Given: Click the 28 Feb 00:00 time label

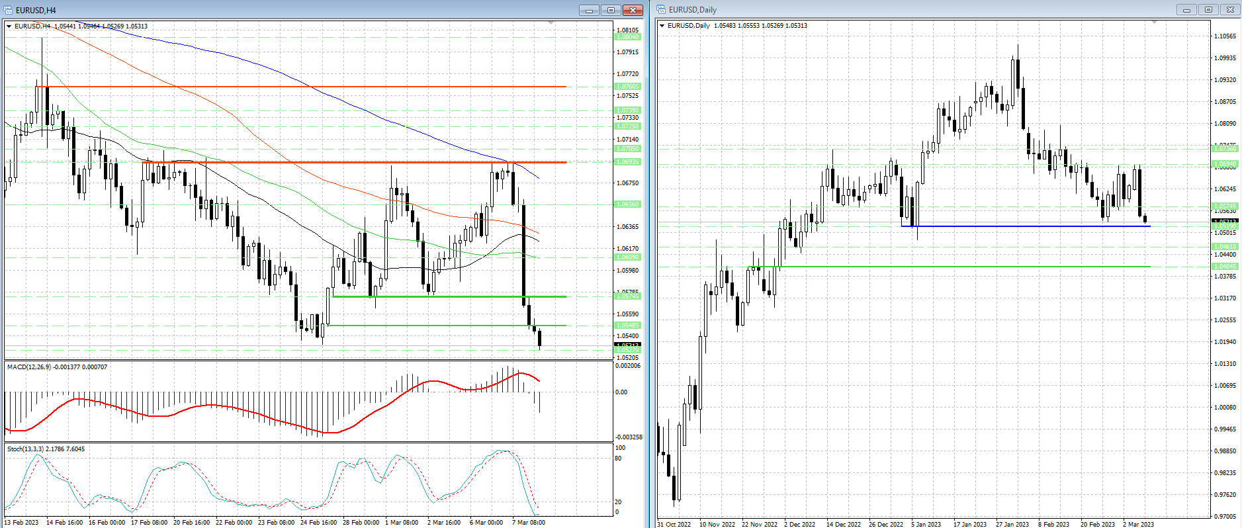Looking at the screenshot, I should (x=361, y=522).
